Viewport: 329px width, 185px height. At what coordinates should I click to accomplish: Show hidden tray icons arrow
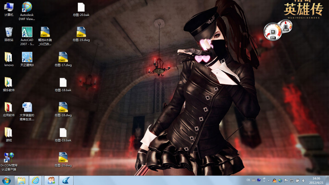[269, 181]
